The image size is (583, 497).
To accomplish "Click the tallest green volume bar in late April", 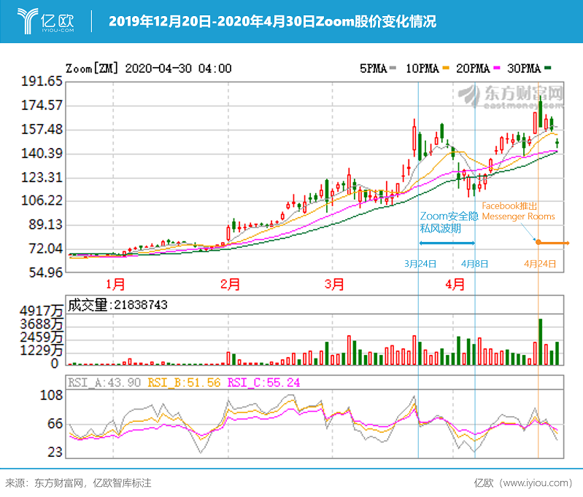I will 540,342.
